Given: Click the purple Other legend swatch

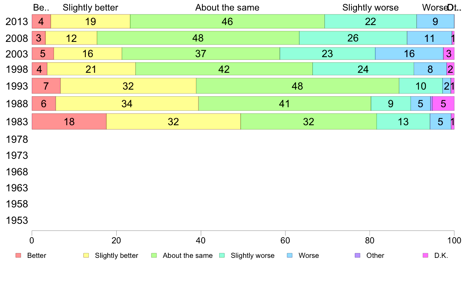Looking at the screenshot, I should [x=358, y=256].
